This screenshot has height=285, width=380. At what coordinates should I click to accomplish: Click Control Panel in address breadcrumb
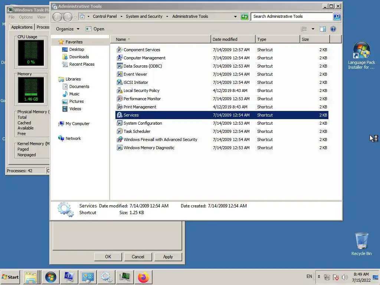105,16
